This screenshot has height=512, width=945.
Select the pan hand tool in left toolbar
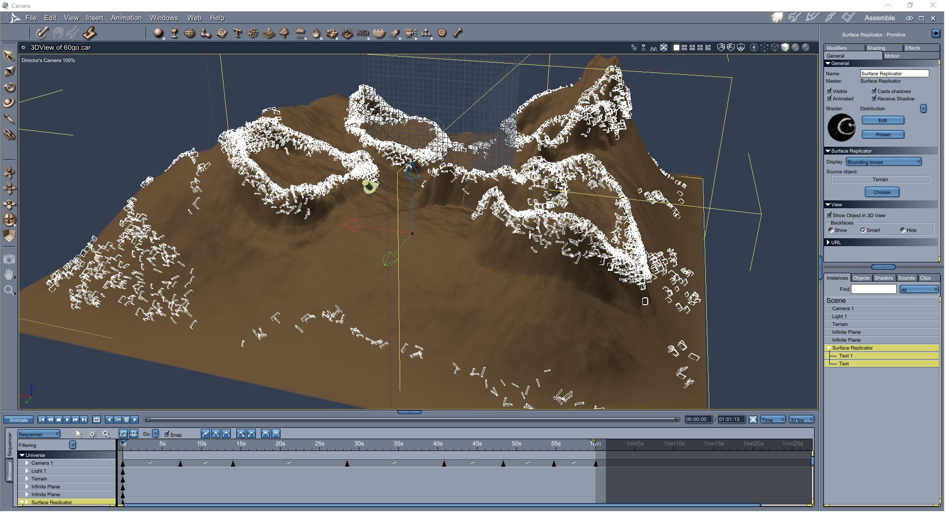pos(9,275)
